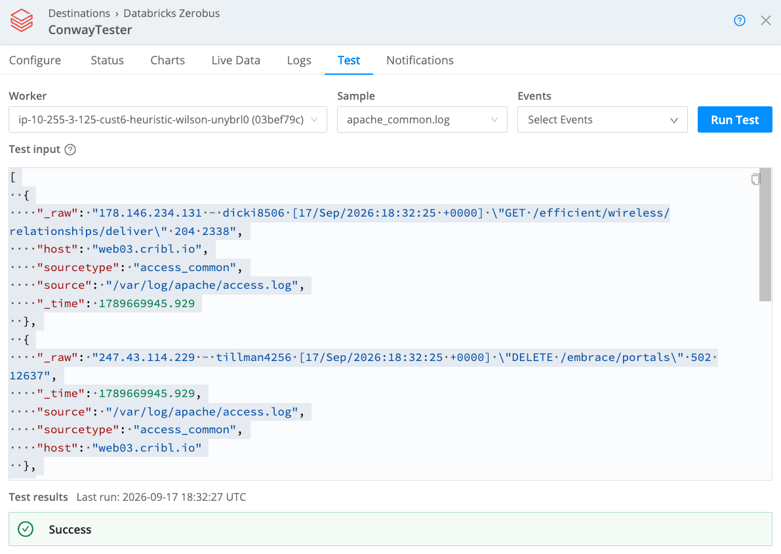The height and width of the screenshot is (554, 781).
Task: Click the _raw line containing dicki8506
Action: click(340, 213)
